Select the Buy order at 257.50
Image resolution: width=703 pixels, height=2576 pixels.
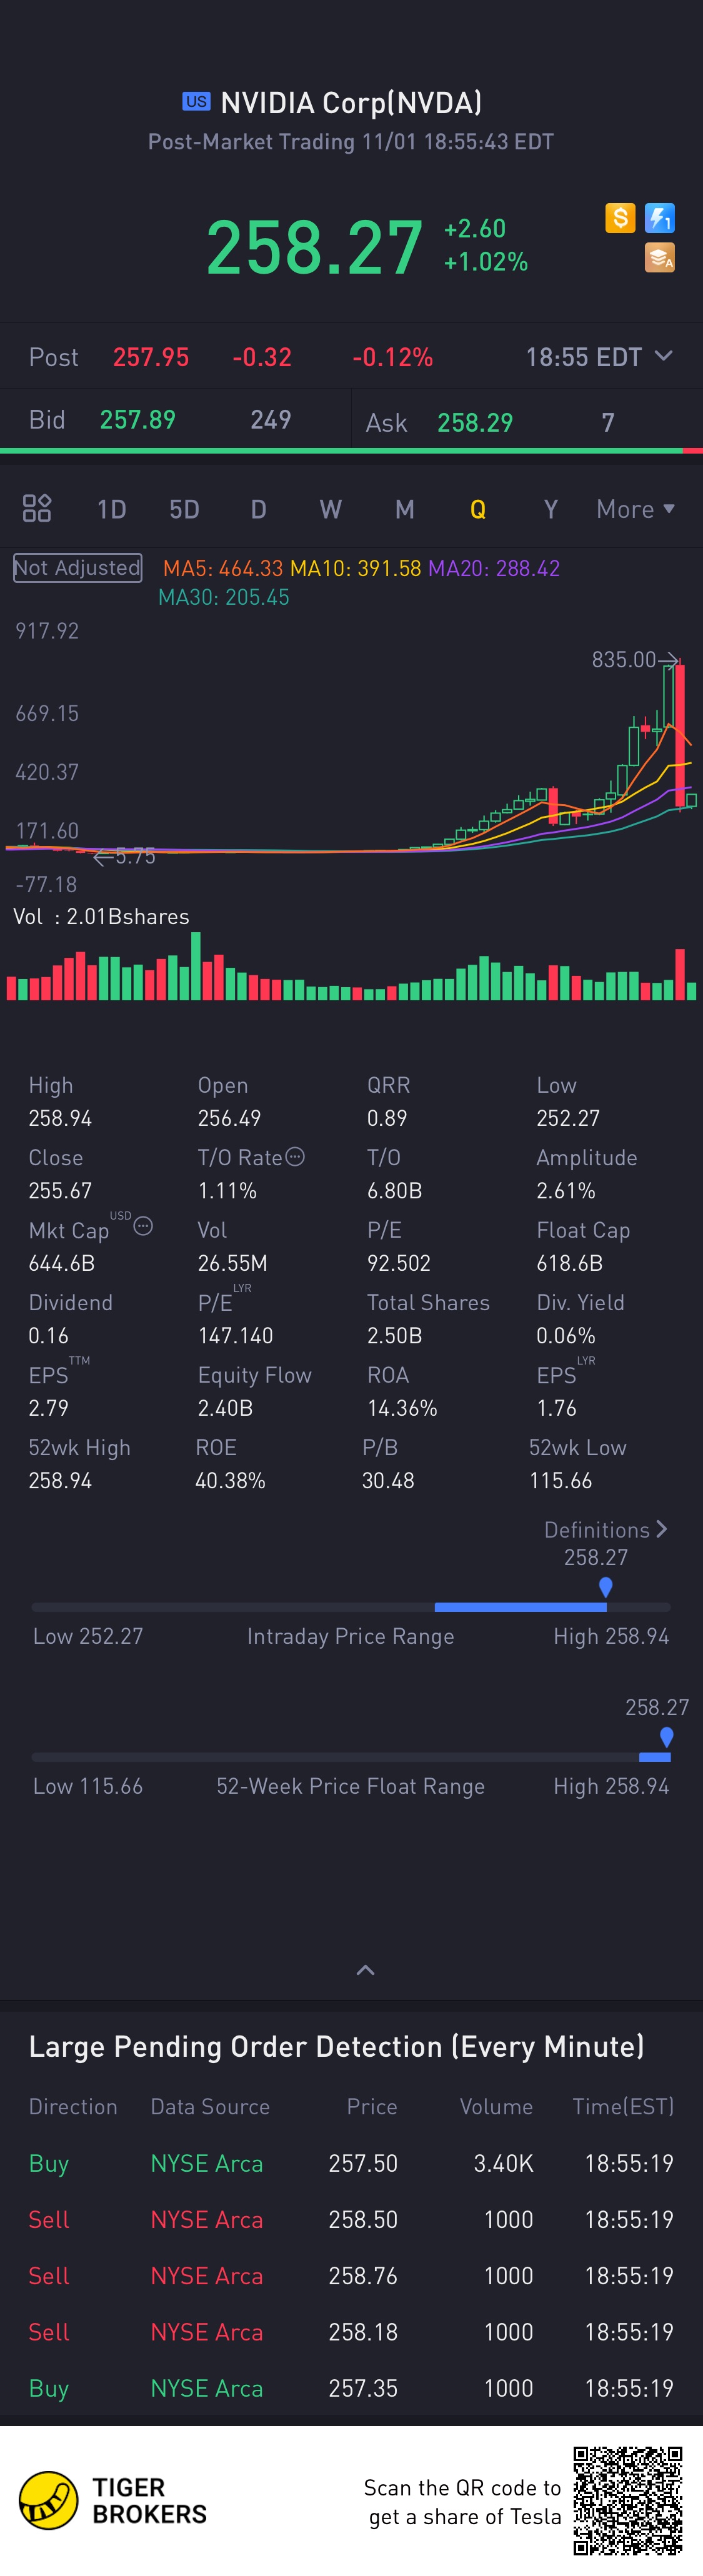click(351, 2163)
